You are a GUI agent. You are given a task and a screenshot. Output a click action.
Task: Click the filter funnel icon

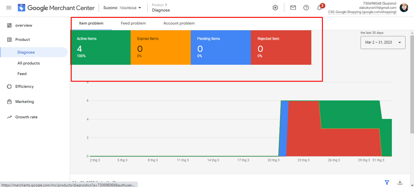point(387,183)
